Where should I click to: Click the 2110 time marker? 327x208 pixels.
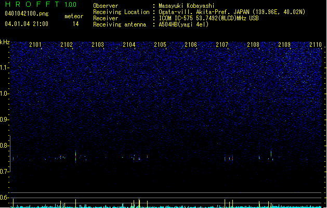[x=316, y=45]
